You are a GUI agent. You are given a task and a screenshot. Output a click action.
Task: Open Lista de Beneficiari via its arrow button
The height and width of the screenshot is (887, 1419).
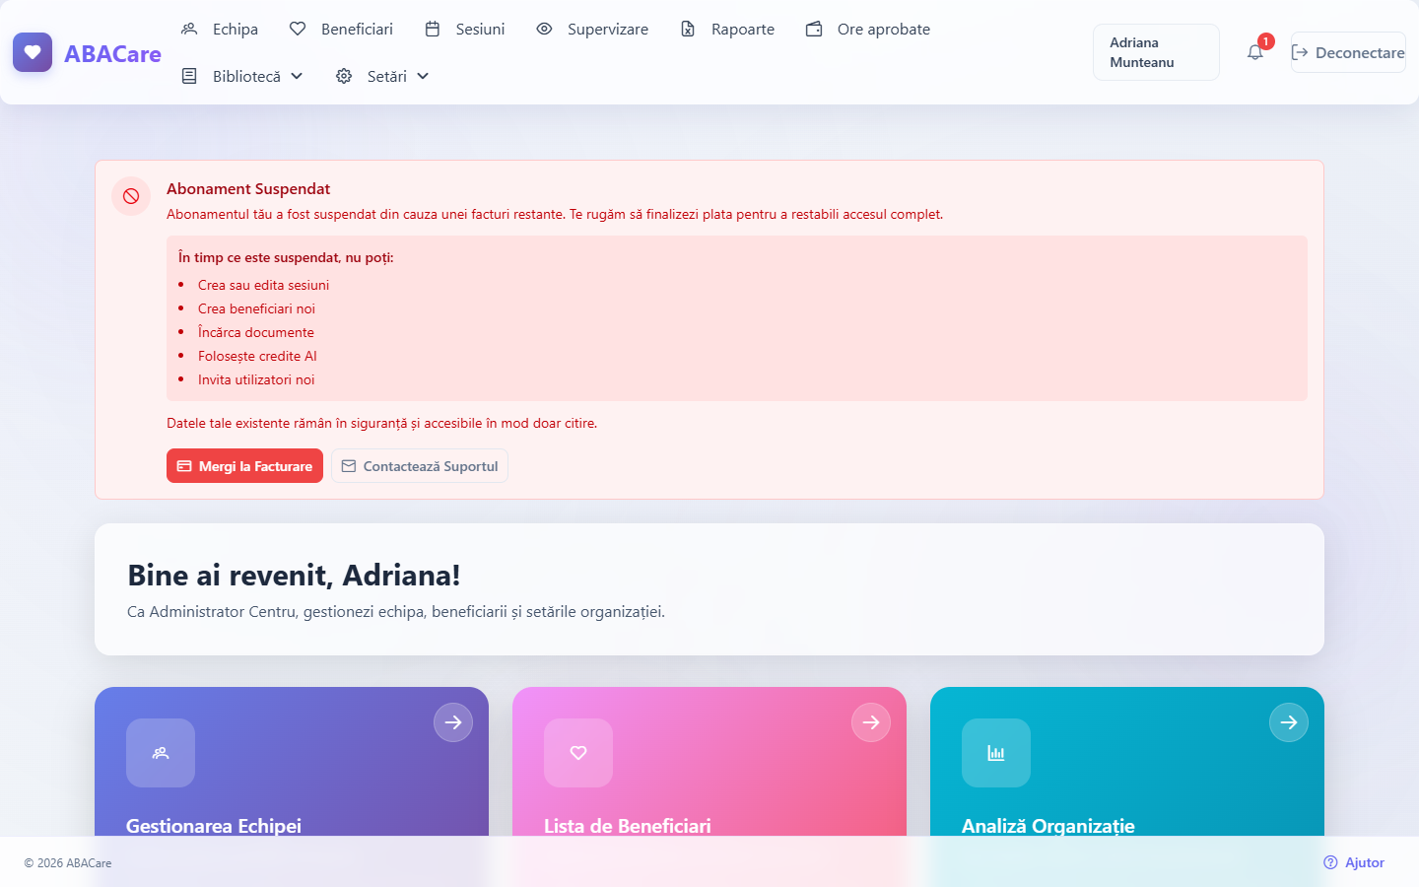(x=871, y=722)
